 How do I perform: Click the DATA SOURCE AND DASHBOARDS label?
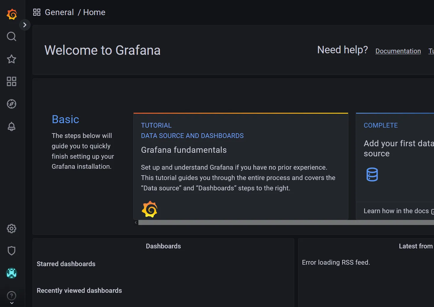coord(192,136)
